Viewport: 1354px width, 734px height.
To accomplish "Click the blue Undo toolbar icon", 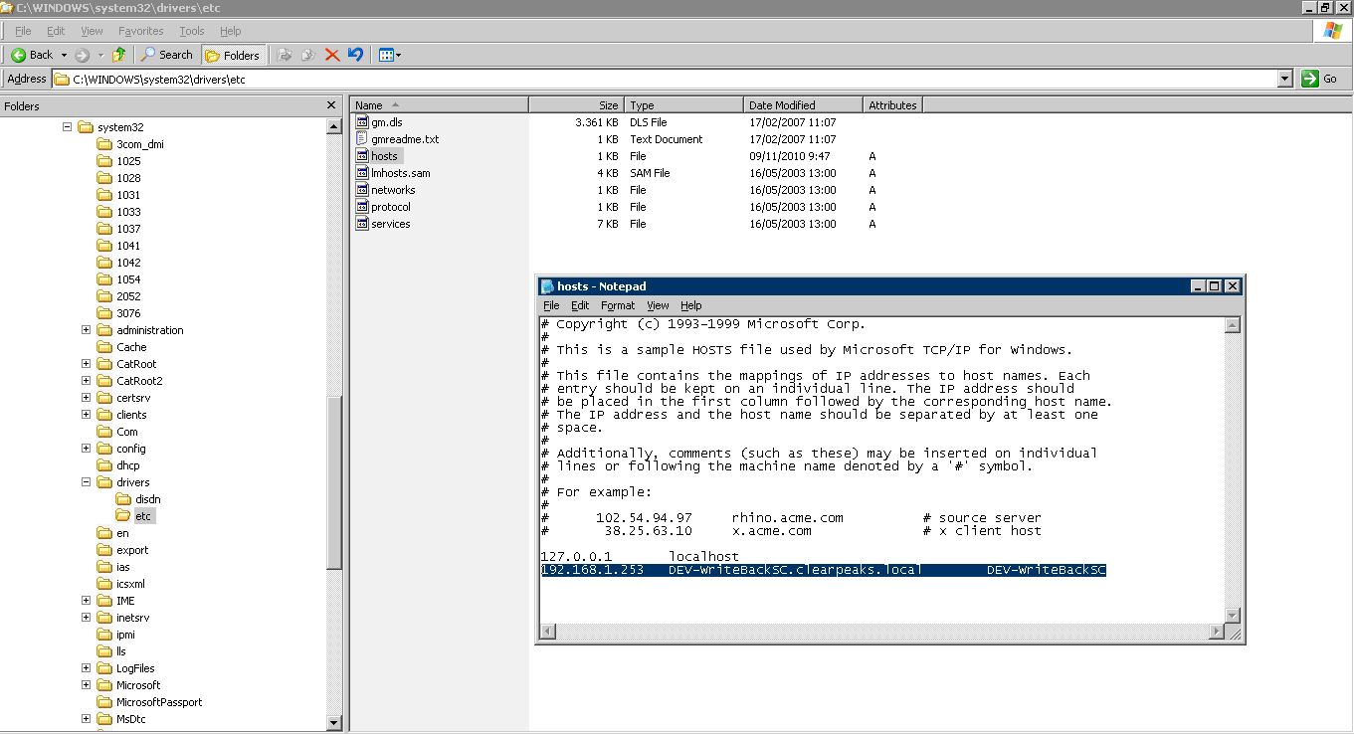I will (x=355, y=55).
